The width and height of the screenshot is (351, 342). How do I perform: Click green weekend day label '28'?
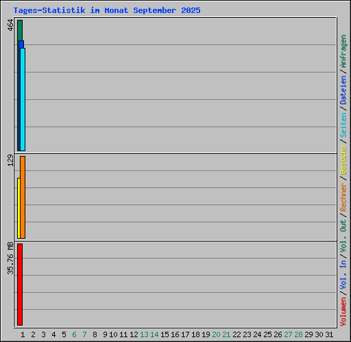(298, 334)
